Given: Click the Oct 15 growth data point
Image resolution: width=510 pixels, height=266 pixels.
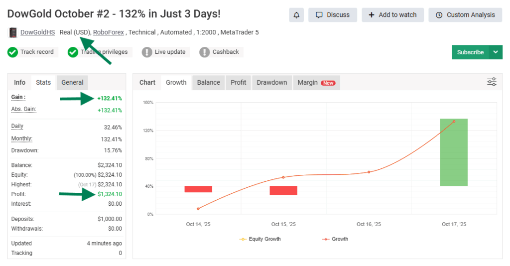Looking at the screenshot, I should (x=283, y=177).
